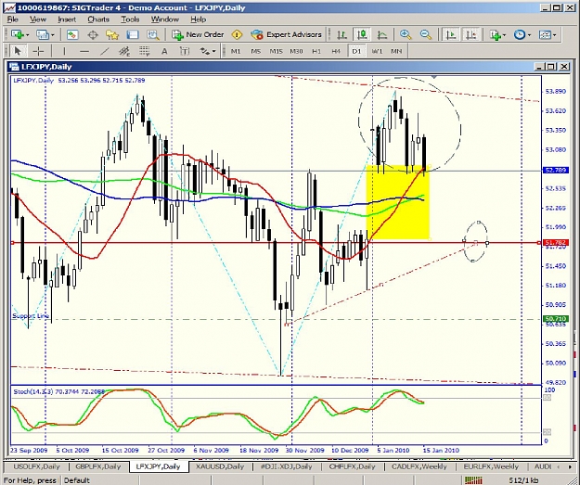Switch timeframe to M5
This screenshot has height=485, width=580.
pos(255,51)
